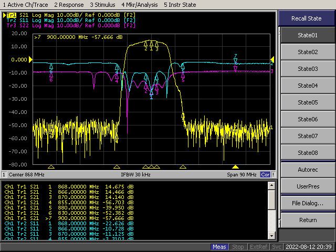Viewport: 336px width, 252px height.
Task: Click the Stop status indicator
Action: [x=238, y=247]
